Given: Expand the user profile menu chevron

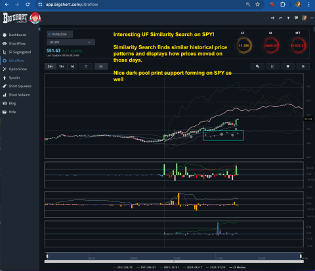Looking at the screenshot, I should (312, 18).
